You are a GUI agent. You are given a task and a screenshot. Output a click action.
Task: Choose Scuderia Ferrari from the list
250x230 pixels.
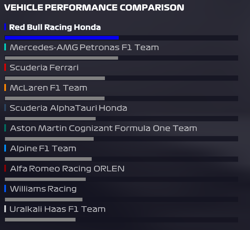click(44, 68)
